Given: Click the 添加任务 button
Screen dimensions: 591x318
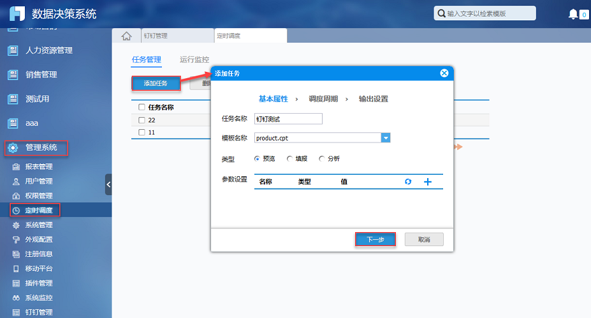Looking at the screenshot, I should (x=156, y=83).
